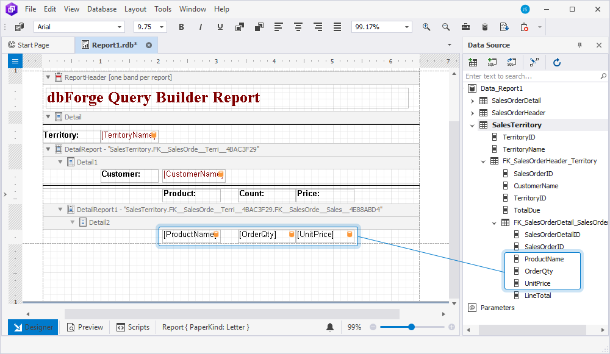Click Report { PaperKind: Letter } breadcrumb

tap(206, 327)
